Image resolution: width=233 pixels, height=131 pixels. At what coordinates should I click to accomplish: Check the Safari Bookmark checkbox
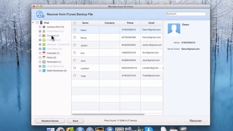[40, 71]
